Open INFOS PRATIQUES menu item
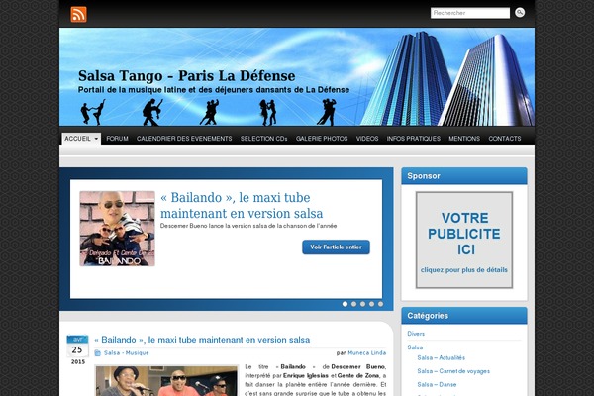The image size is (594, 396). [413, 139]
